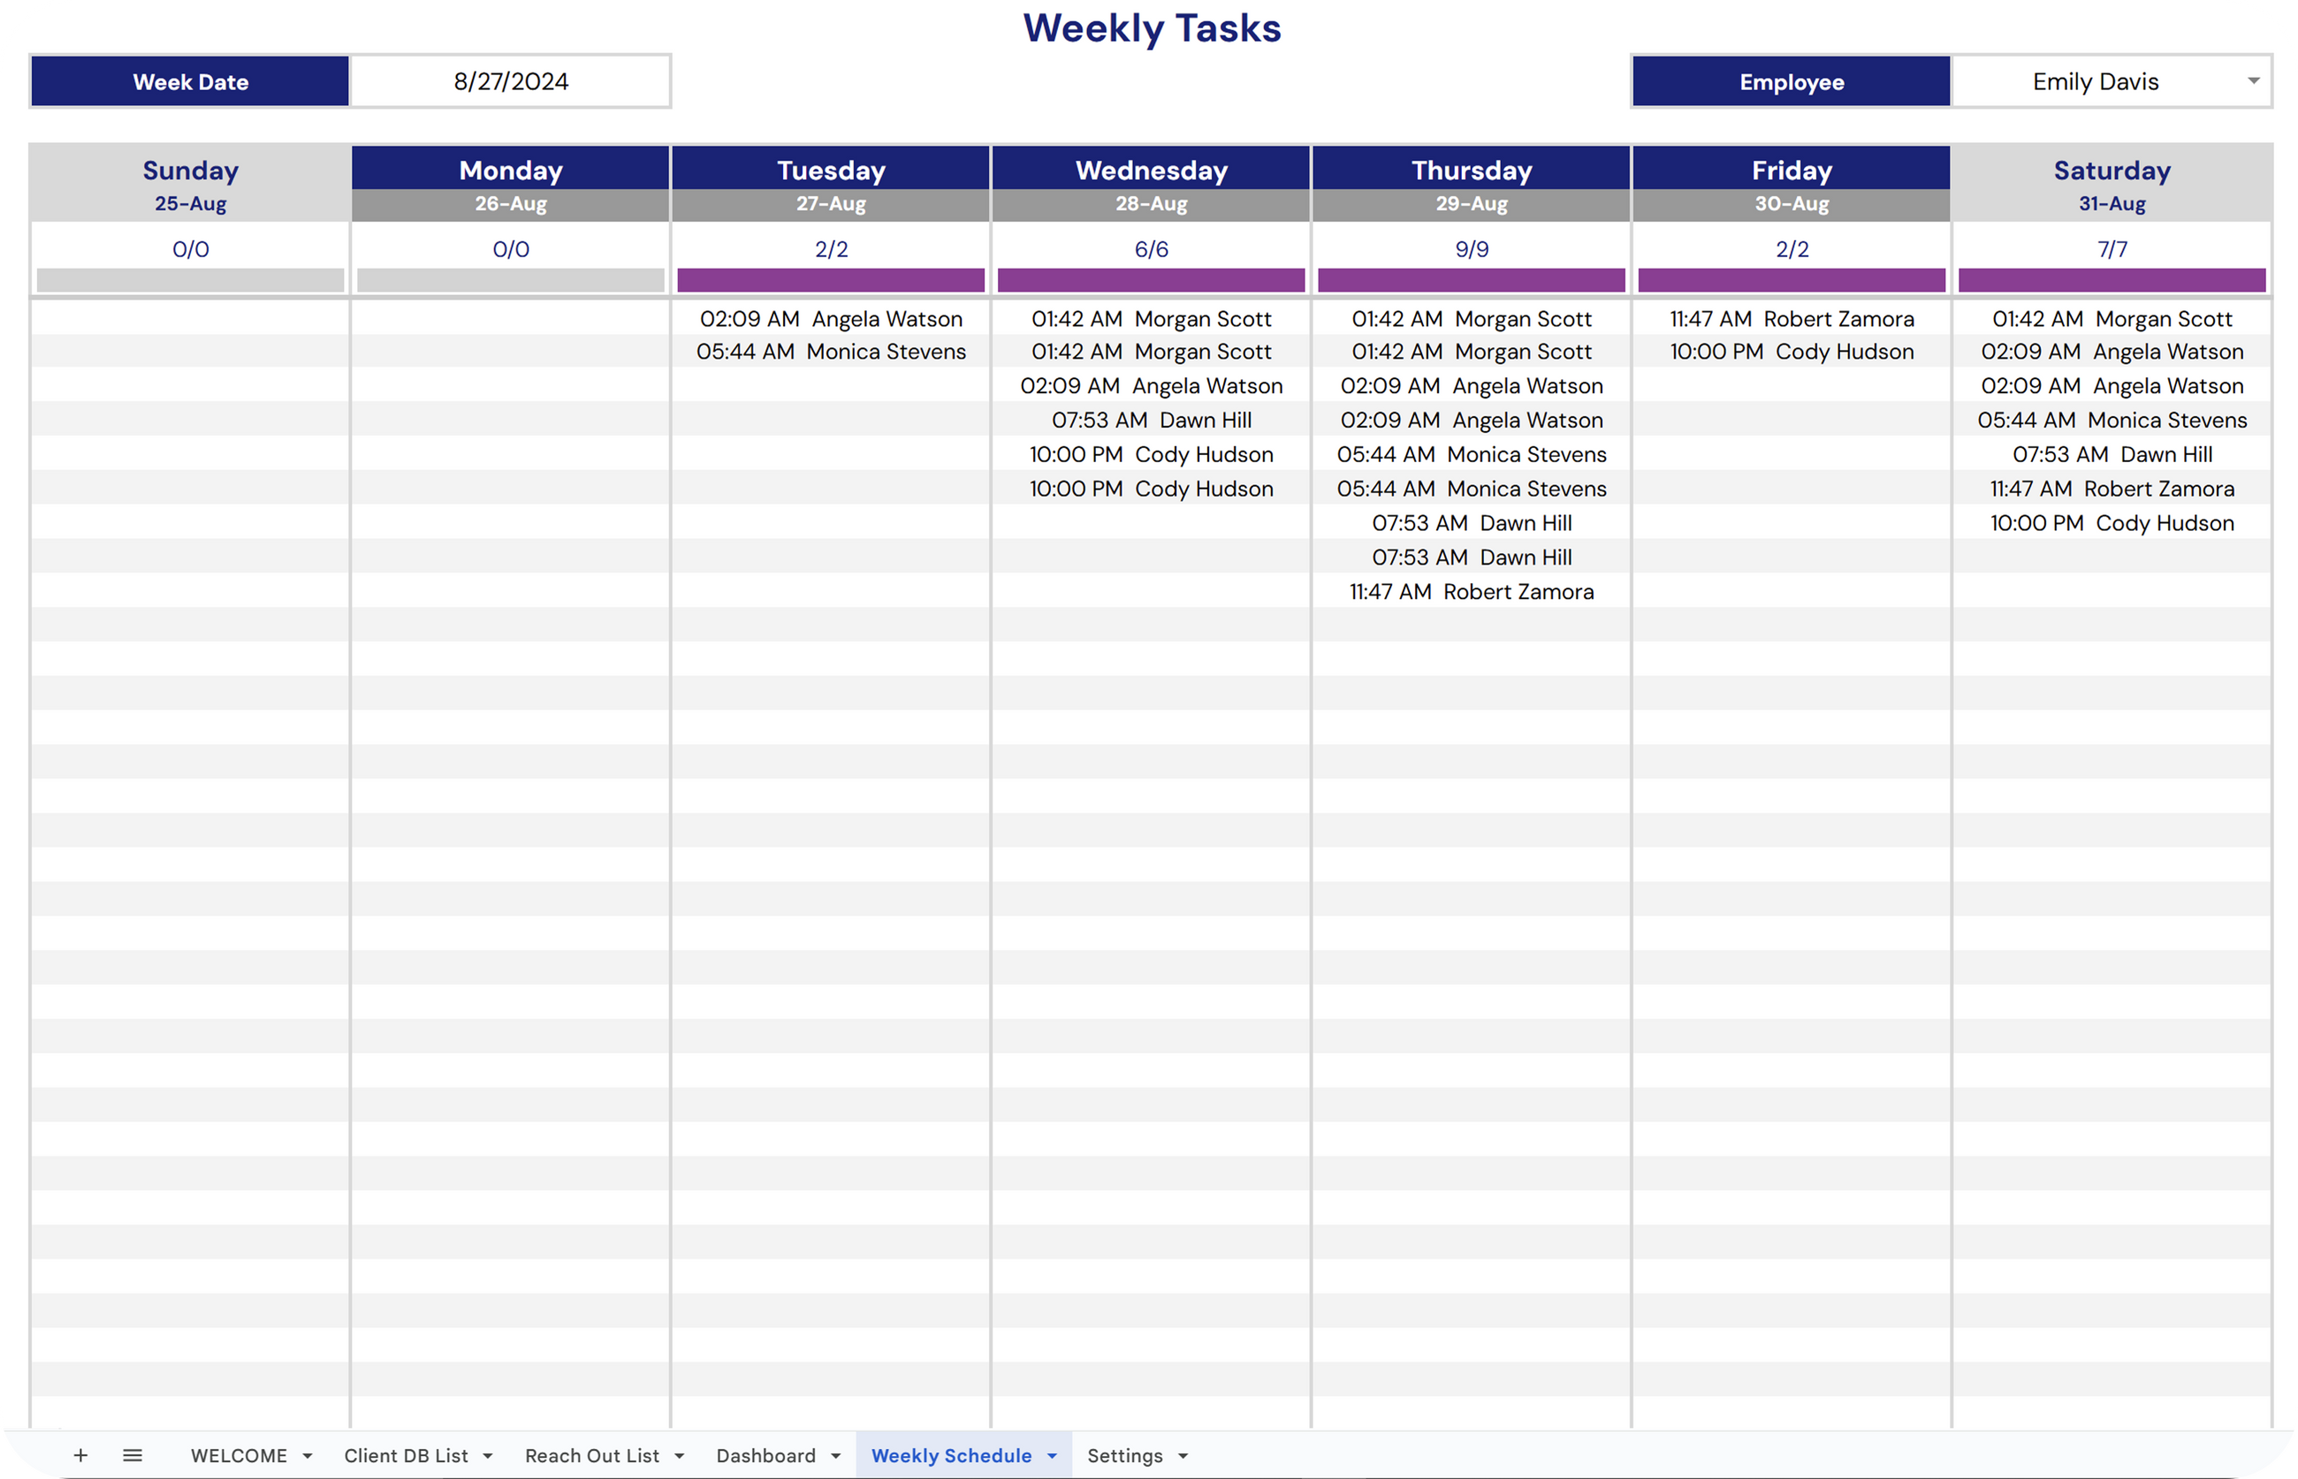Switch to the WELCOME sheet tab
The height and width of the screenshot is (1479, 2298).
239,1455
